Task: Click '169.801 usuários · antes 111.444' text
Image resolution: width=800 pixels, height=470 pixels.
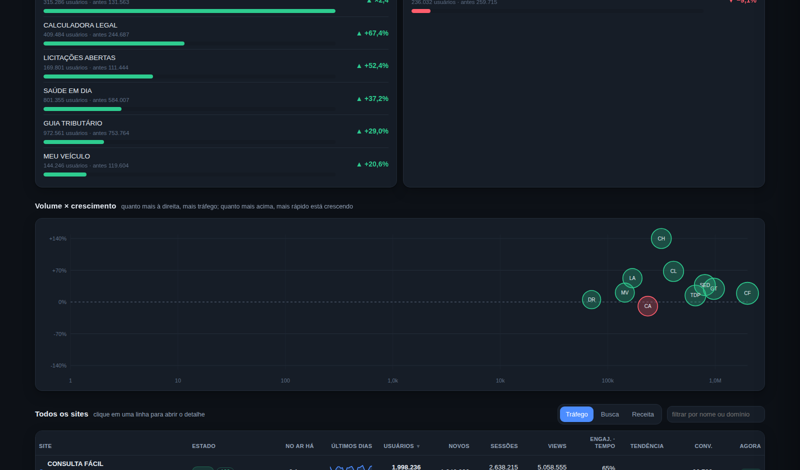Action: (x=86, y=67)
